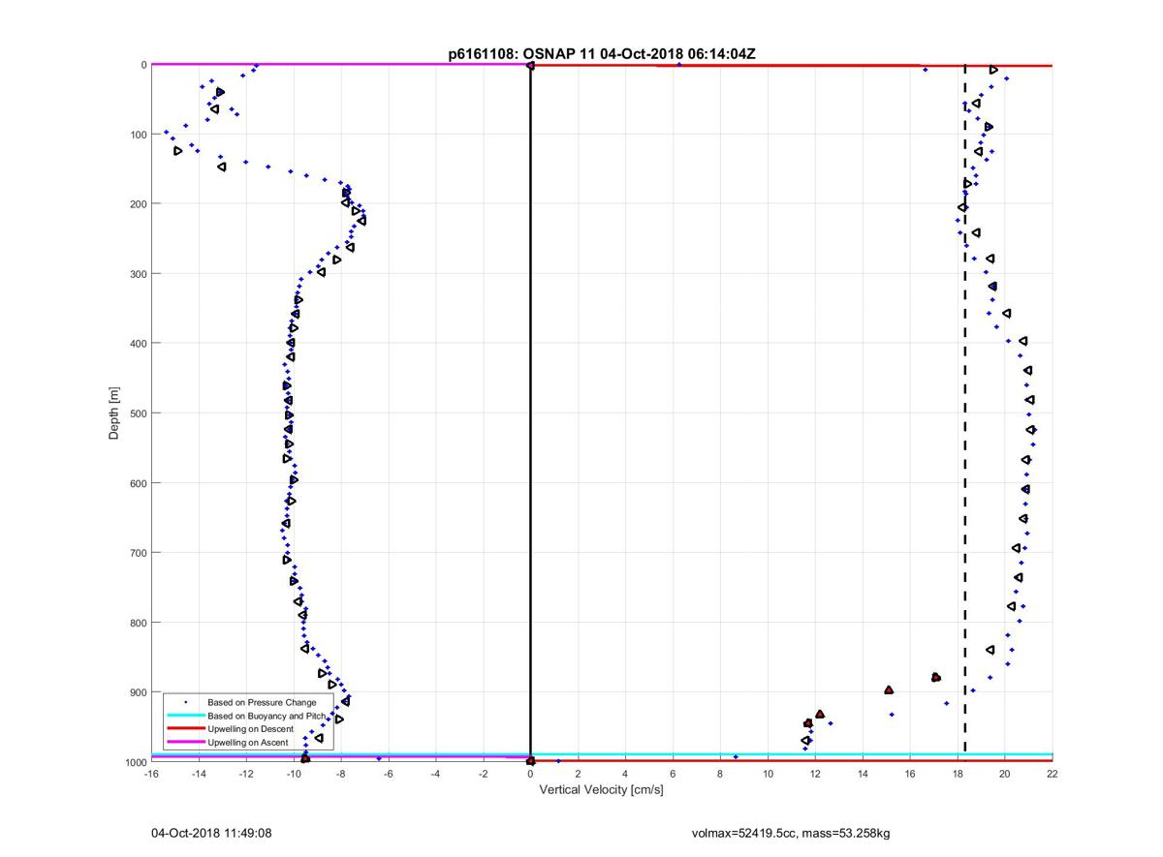Click the '14' tick on the velocity axis
Image resolution: width=1163 pixels, height=857 pixels.
[x=863, y=774]
